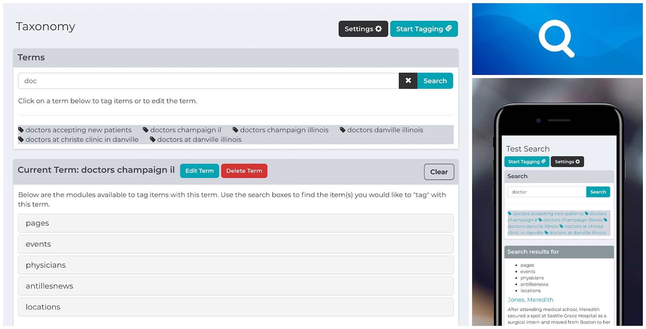Tap Settings button on phone screen
Viewport: 646px width, 329px height.
(x=567, y=161)
